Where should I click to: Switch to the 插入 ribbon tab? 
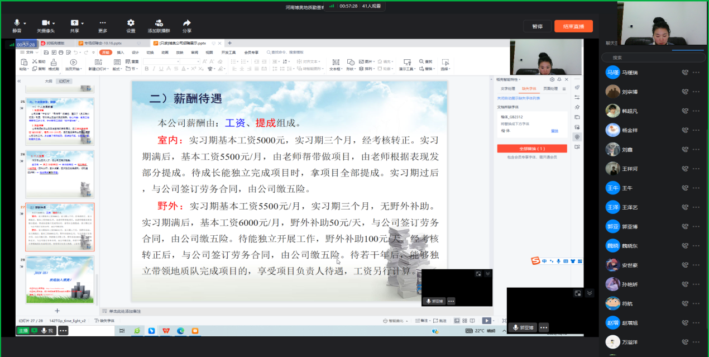click(x=120, y=52)
